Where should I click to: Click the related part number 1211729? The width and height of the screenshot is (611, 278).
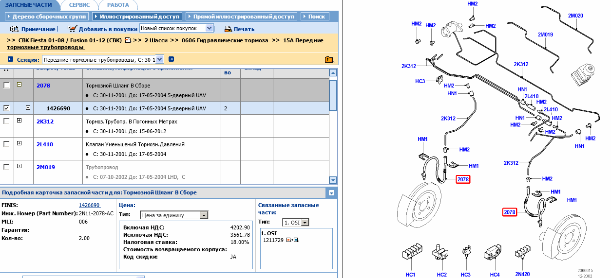tap(274, 240)
